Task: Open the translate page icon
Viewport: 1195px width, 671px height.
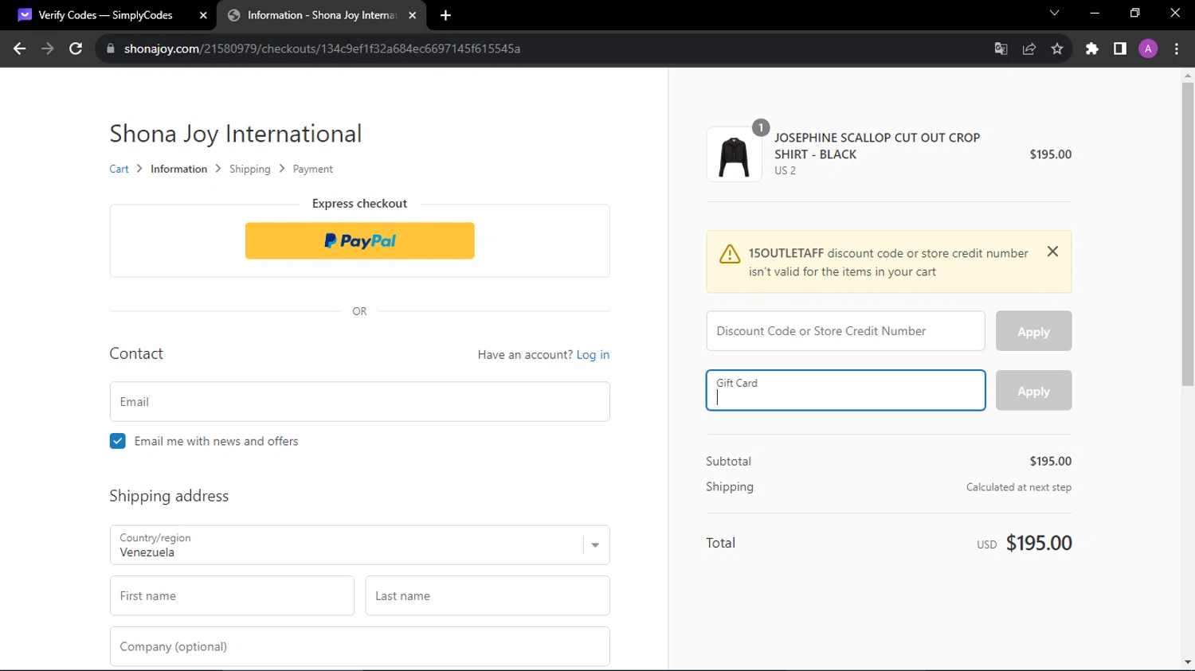Action: pyautogui.click(x=1001, y=49)
